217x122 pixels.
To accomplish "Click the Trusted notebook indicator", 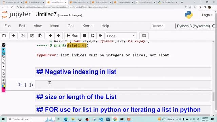I will [158, 26].
